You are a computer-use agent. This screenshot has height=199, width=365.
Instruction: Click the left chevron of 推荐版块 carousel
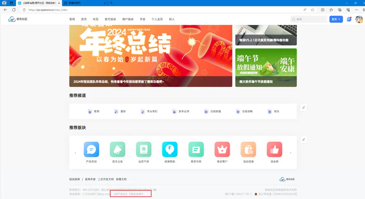pyautogui.click(x=75, y=152)
